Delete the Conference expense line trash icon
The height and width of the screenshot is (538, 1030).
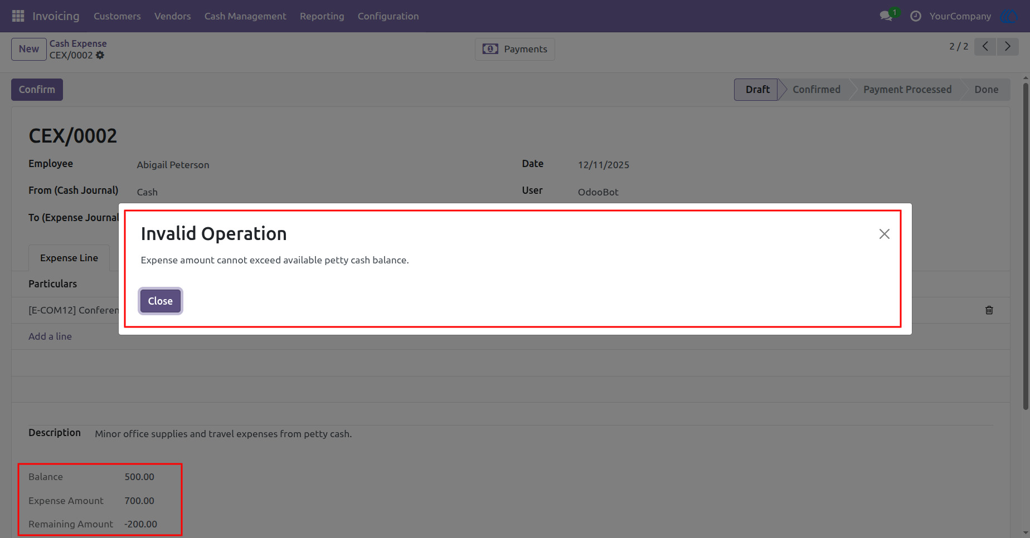[x=989, y=310]
